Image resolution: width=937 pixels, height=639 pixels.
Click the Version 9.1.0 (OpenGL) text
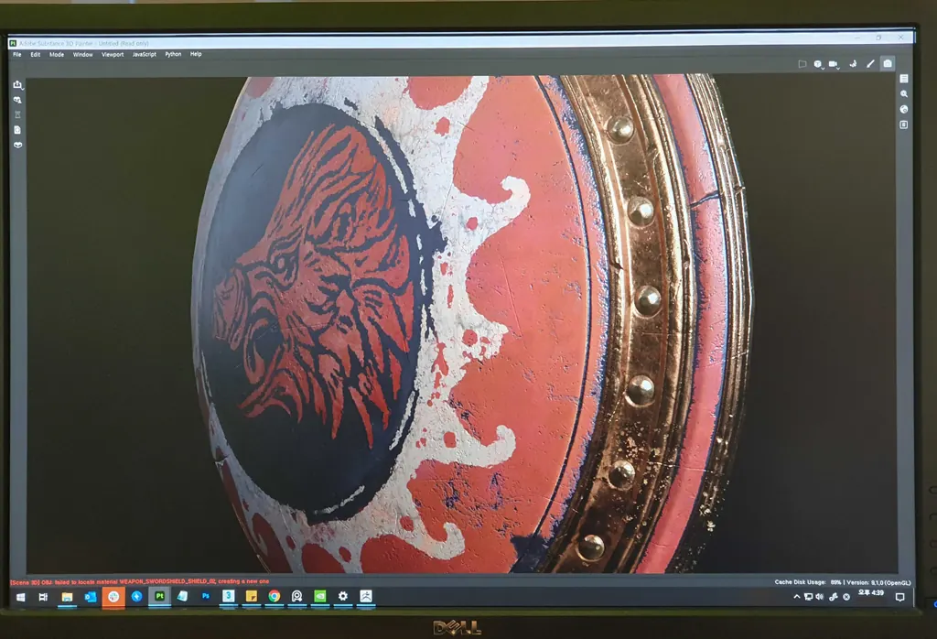tap(878, 582)
